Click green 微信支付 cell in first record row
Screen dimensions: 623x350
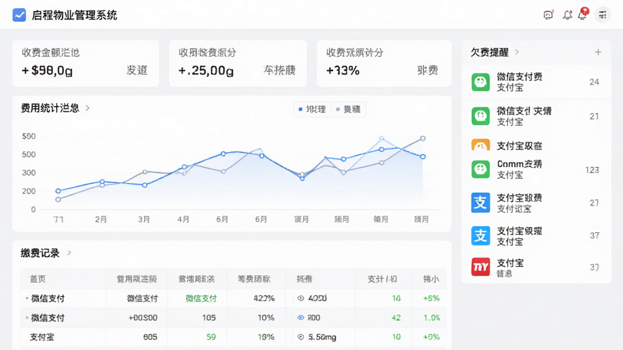[x=201, y=298]
